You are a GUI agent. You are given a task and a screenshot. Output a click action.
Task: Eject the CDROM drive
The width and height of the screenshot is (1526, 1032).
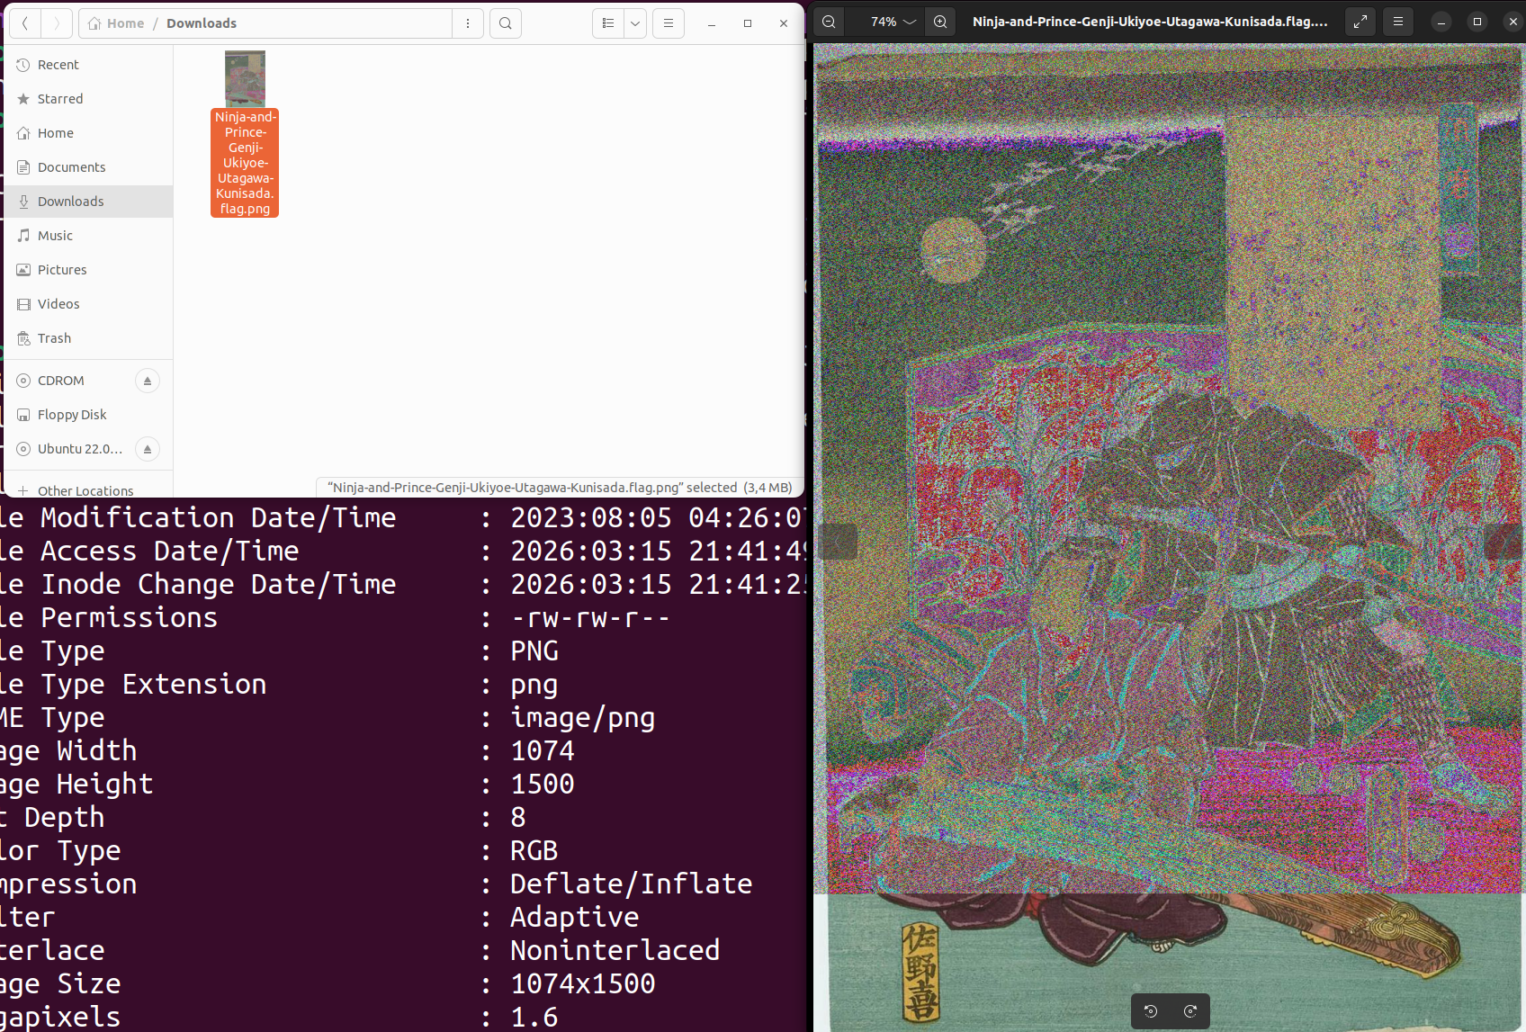click(x=148, y=381)
